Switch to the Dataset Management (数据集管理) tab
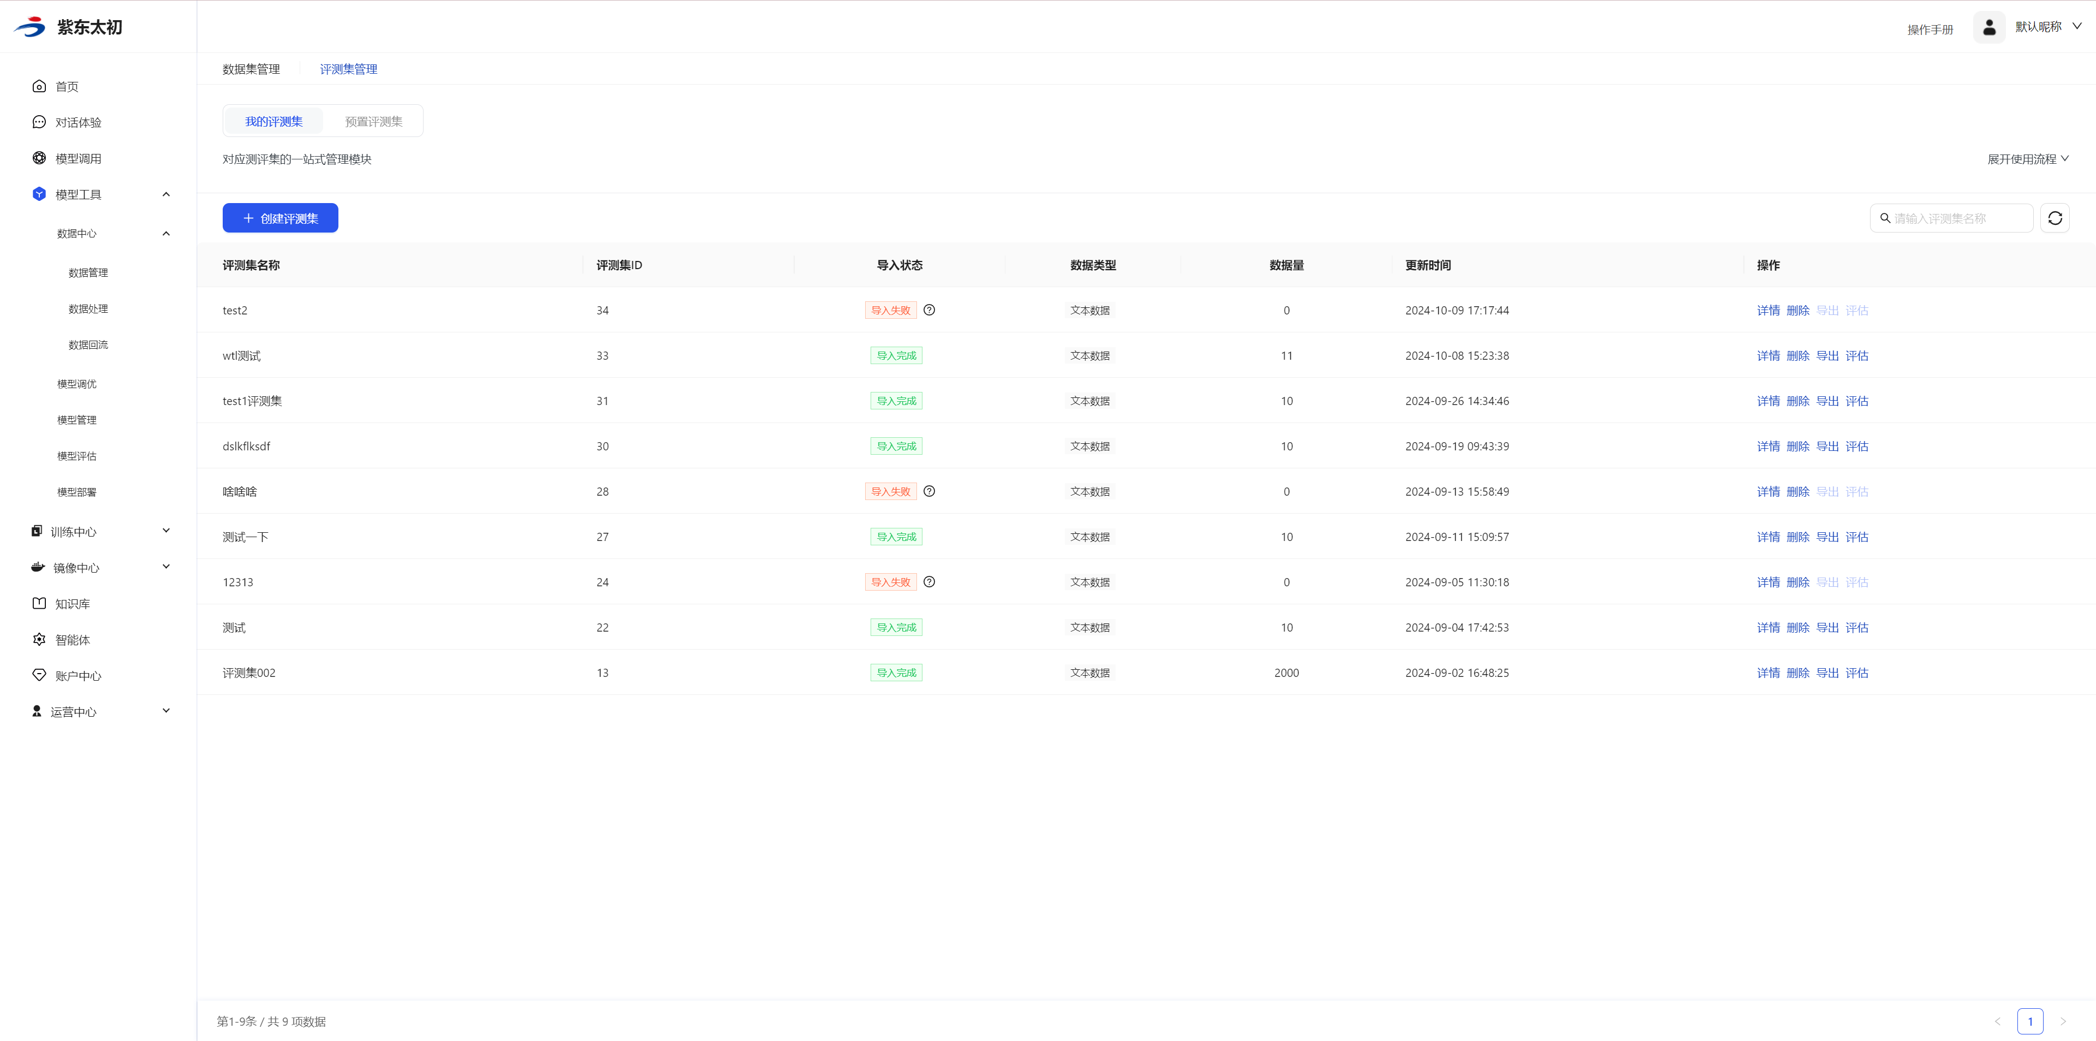The image size is (2096, 1041). pos(251,69)
